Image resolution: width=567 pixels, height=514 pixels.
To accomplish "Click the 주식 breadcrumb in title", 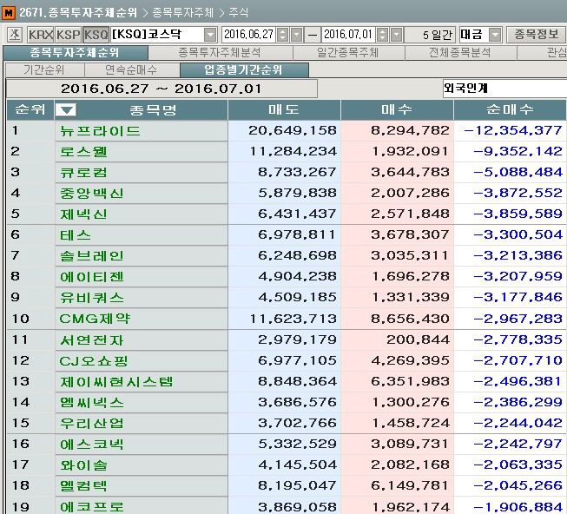I will pyautogui.click(x=239, y=13).
